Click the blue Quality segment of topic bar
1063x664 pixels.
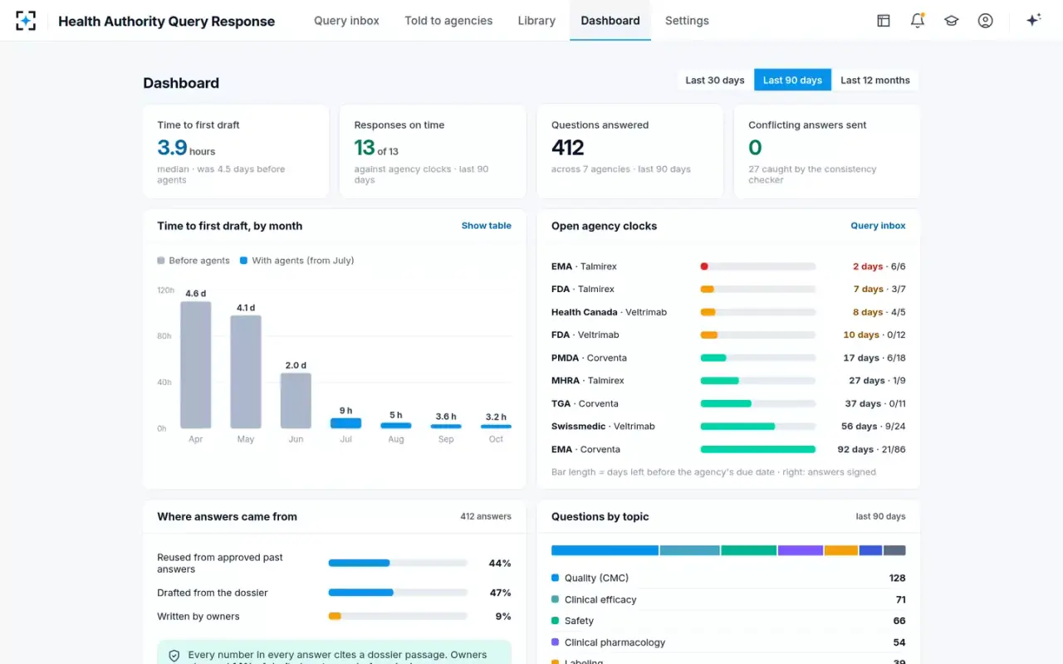605,550
